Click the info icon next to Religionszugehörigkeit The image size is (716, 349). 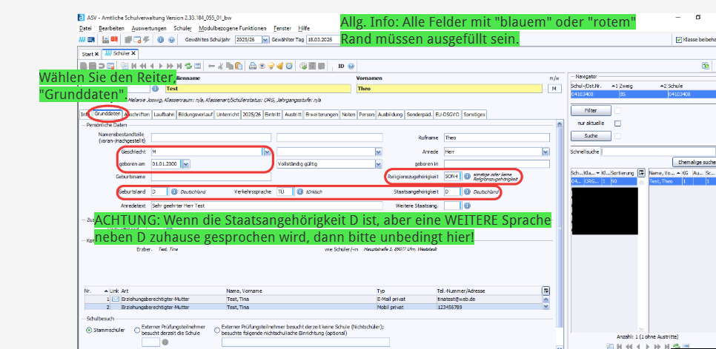coord(467,176)
